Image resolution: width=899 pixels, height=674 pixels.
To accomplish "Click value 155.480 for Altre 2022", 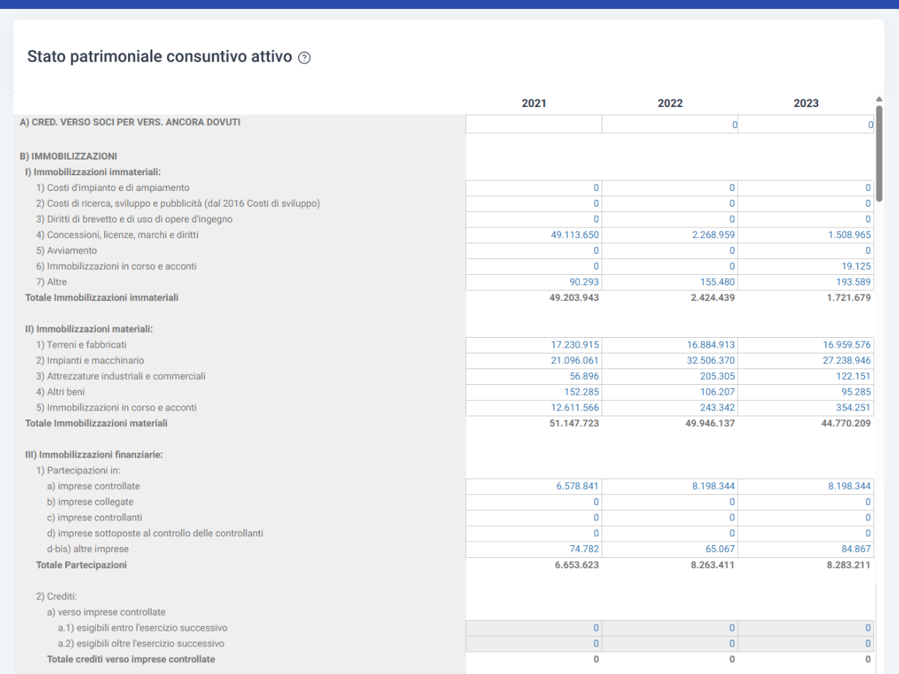I will pos(718,282).
